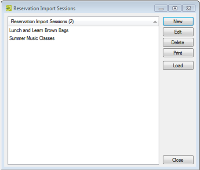Image resolution: width=200 pixels, height=170 pixels.
Task: Minimize the Reservation Import Sessions window
Action: (161, 8)
